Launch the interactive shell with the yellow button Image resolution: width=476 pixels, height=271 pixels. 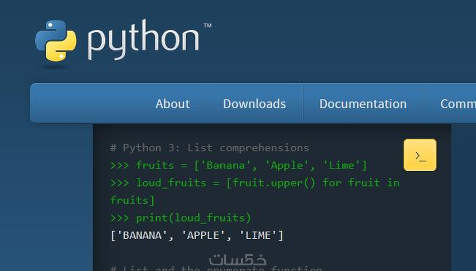[x=420, y=155]
